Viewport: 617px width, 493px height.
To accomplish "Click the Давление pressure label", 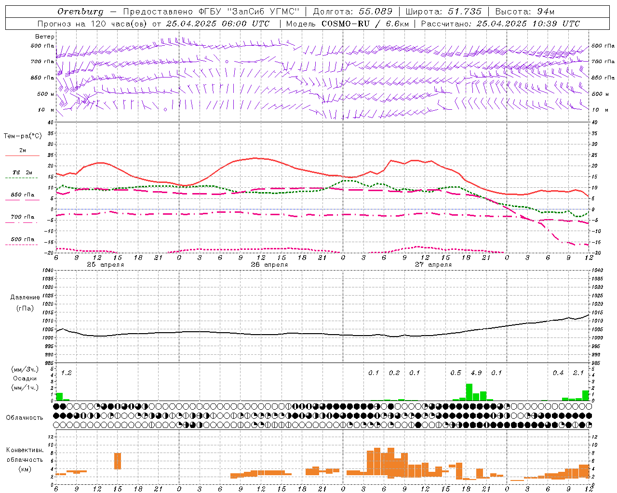I will pos(25,298).
